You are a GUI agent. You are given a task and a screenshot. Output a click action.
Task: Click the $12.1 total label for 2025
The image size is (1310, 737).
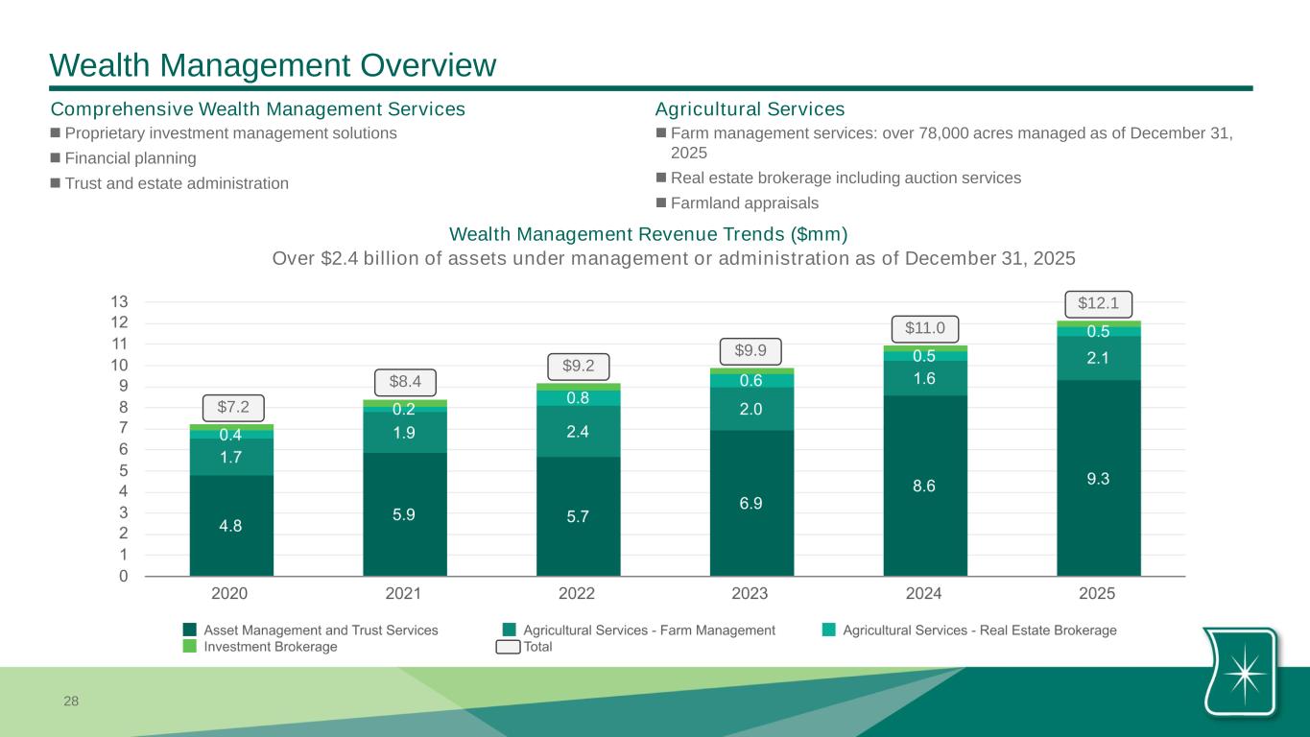coord(1097,304)
